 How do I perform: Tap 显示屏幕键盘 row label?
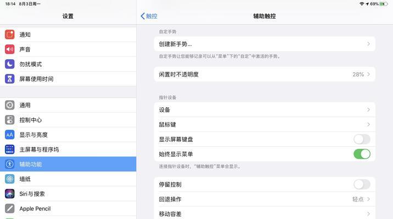(x=176, y=139)
